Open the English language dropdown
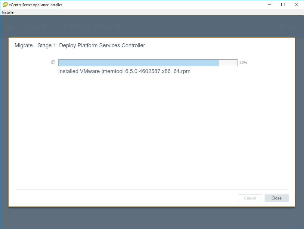This screenshot has height=229, width=304. [x=290, y=27]
